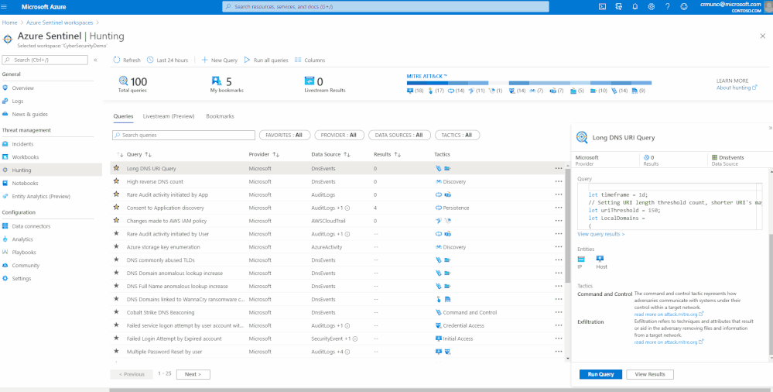The image size is (773, 392).
Task: Focus the sidebar Search (Ctrl+/) box
Action: point(45,60)
